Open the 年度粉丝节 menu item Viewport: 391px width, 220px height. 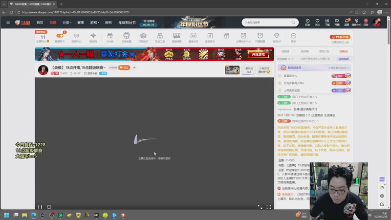point(127,22)
